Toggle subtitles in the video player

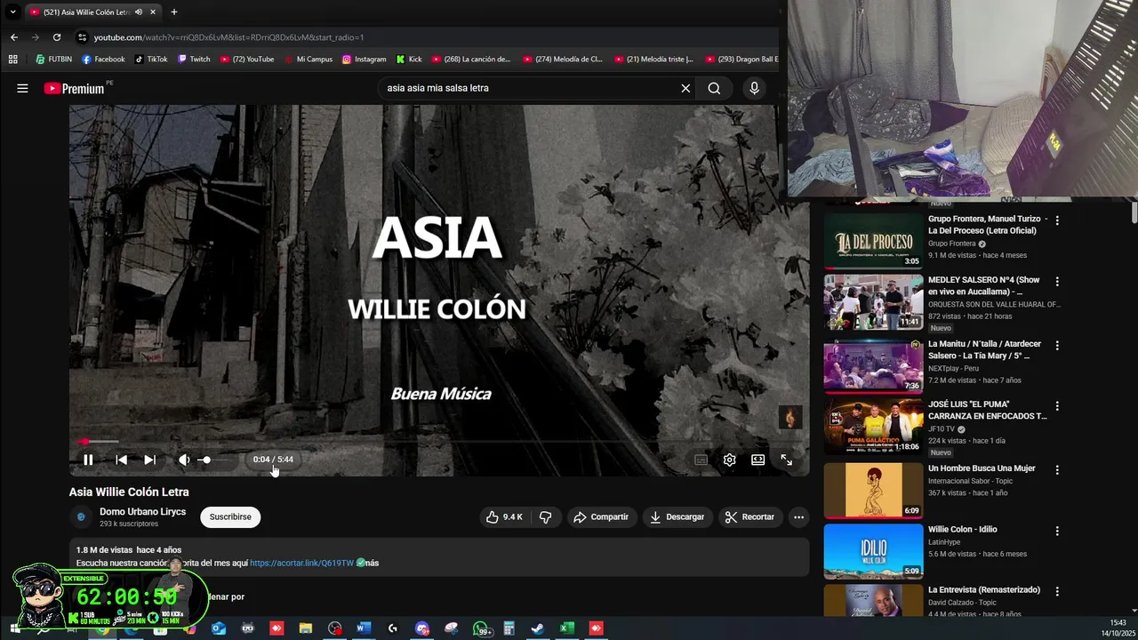[x=701, y=460]
